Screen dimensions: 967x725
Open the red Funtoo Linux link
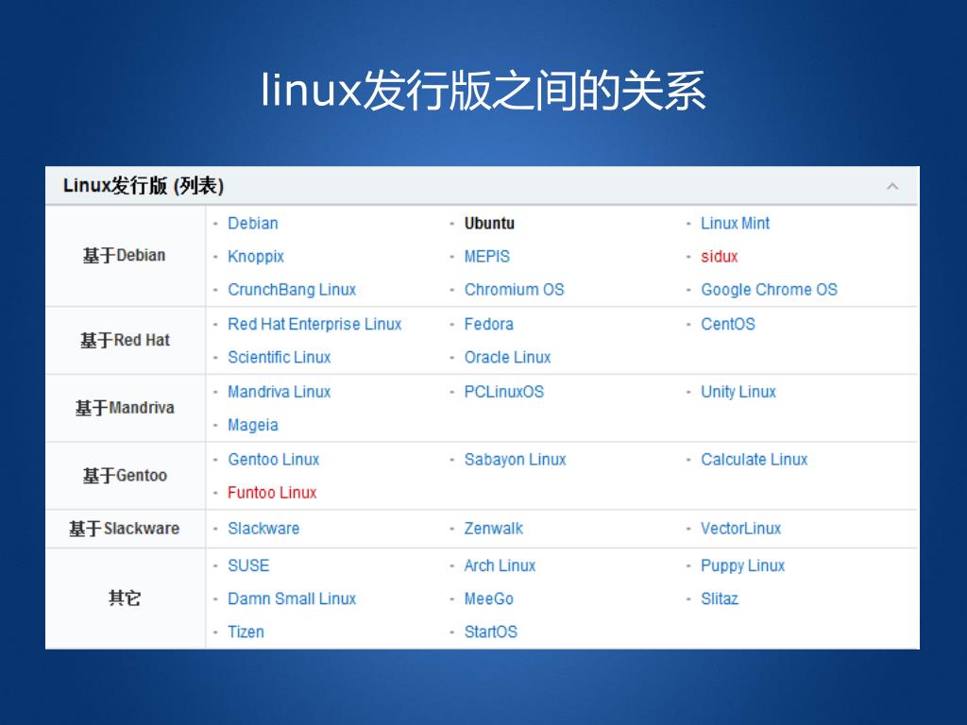pos(272,493)
